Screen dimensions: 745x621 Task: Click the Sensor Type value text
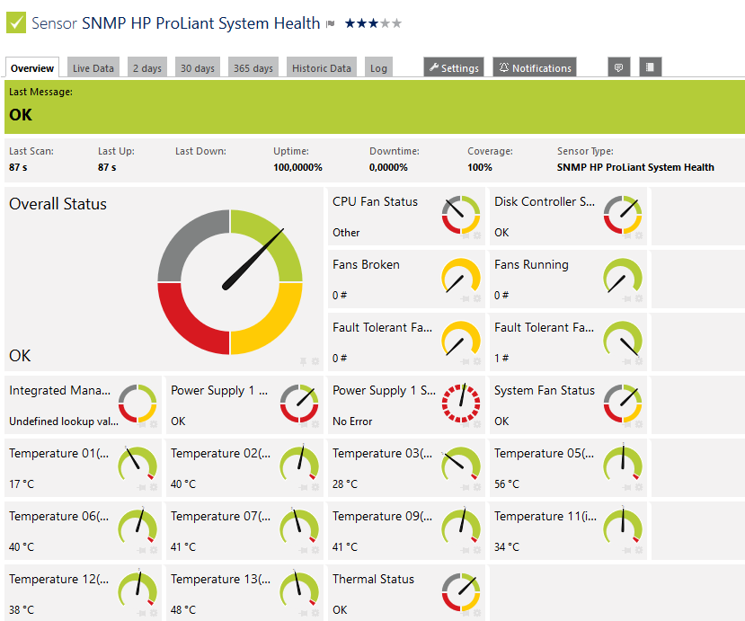click(x=635, y=167)
